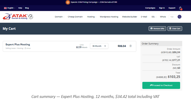Open Cheap Domain page
Image resolution: width=191 pixels, height=100 pixels.
click(75, 17)
